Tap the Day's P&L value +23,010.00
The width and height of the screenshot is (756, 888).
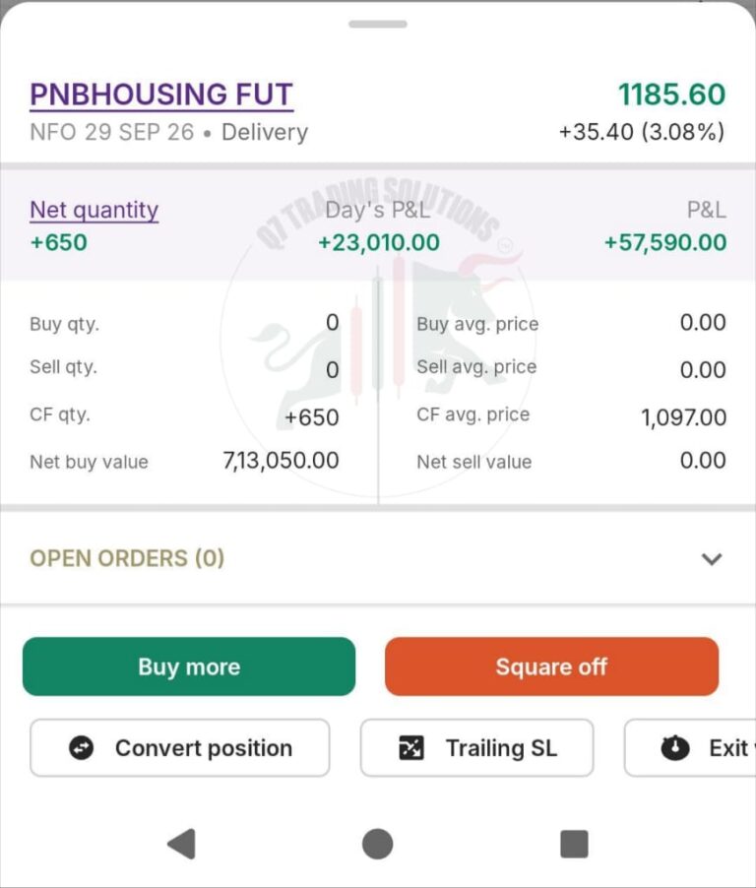379,243
